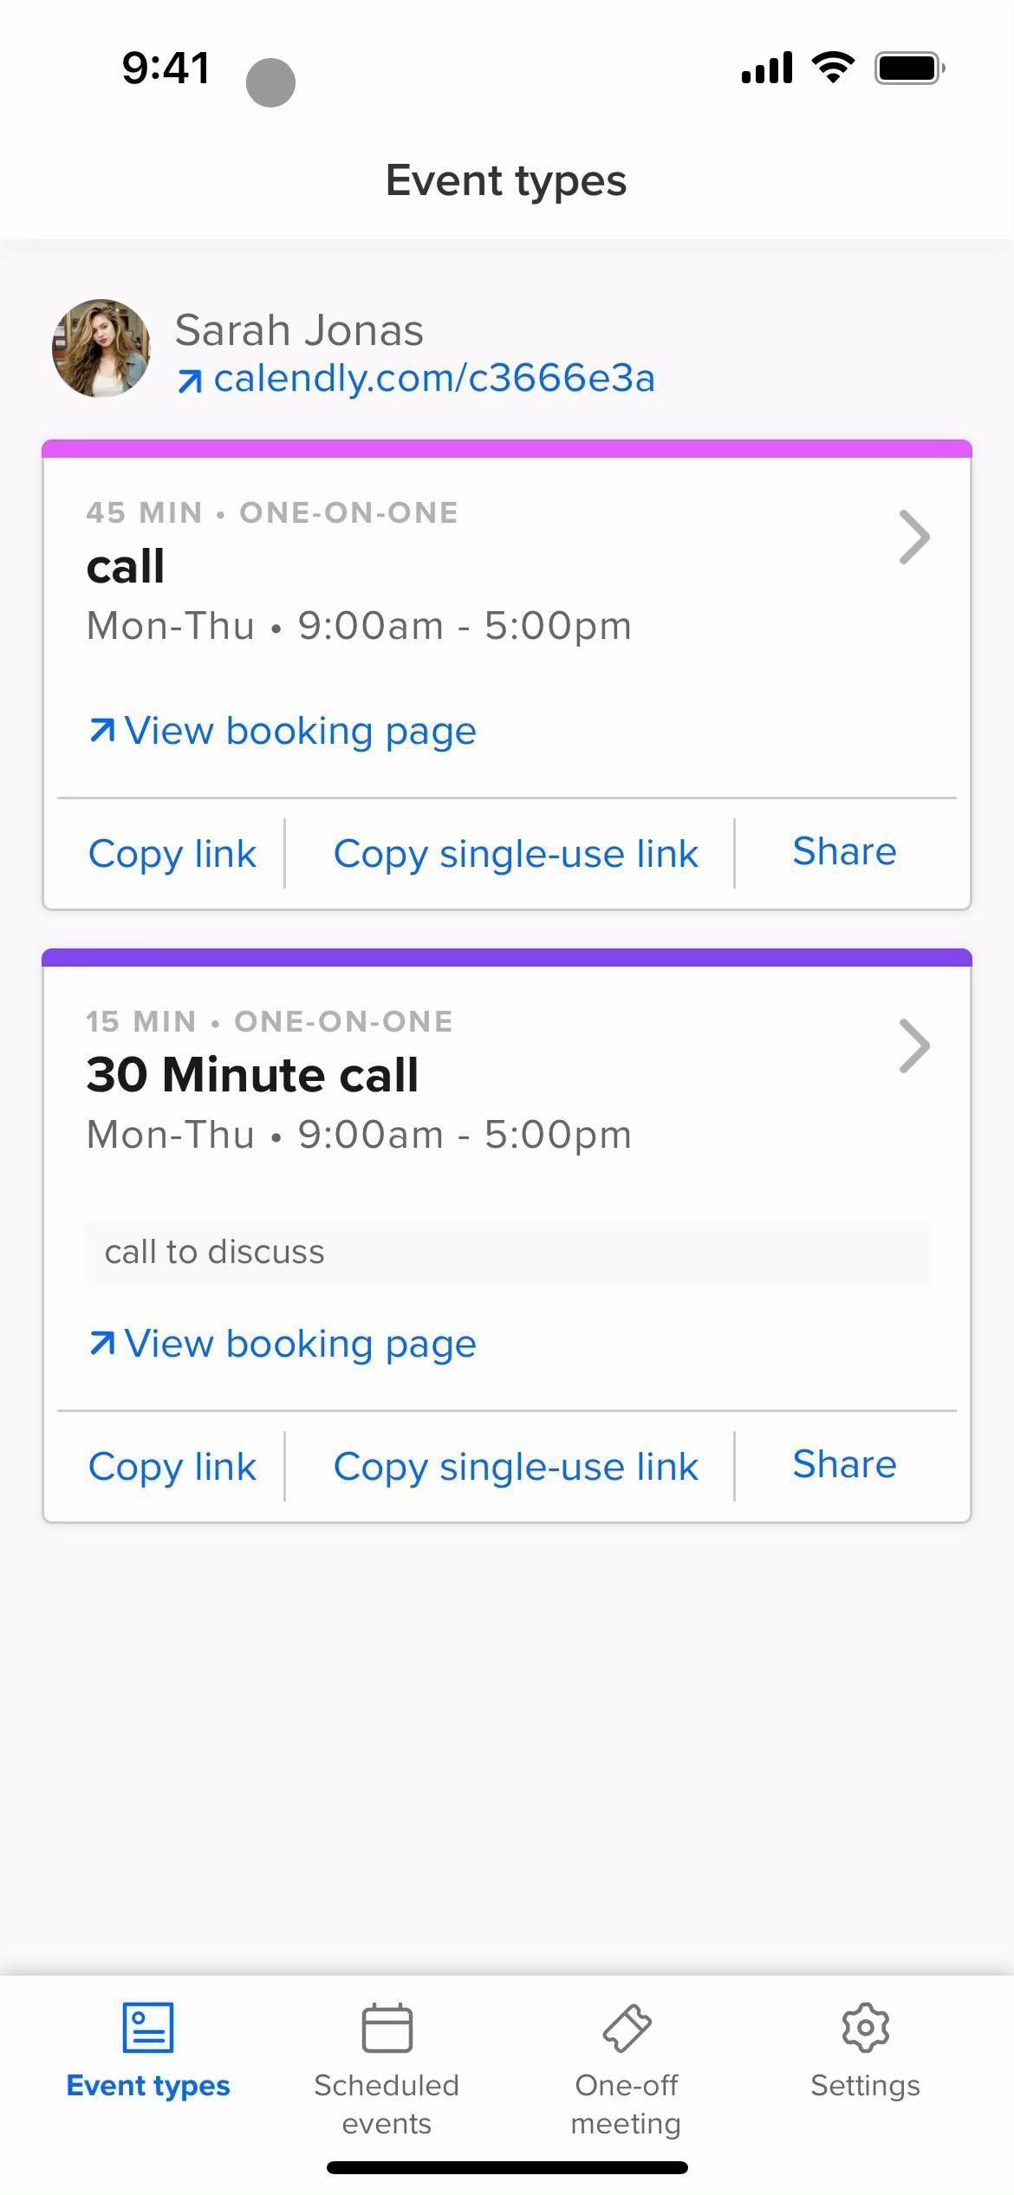Viewport: 1014px width, 2195px height.
Task: Tap arrow icon beside calendly.com link
Action: click(x=190, y=381)
